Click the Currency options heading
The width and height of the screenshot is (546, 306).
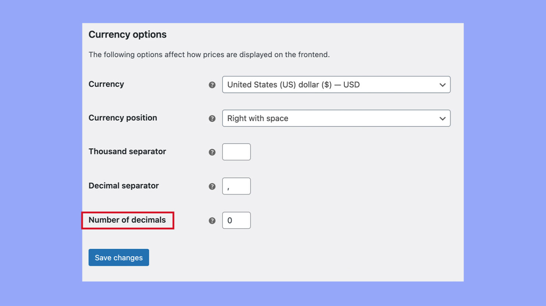[127, 34]
